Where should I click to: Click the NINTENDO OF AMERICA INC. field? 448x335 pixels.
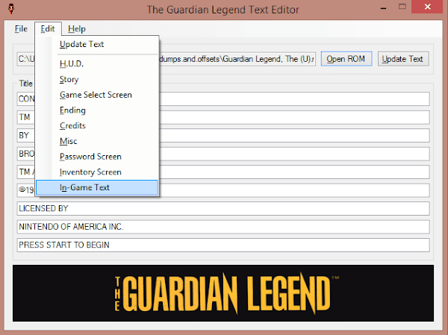click(x=223, y=227)
